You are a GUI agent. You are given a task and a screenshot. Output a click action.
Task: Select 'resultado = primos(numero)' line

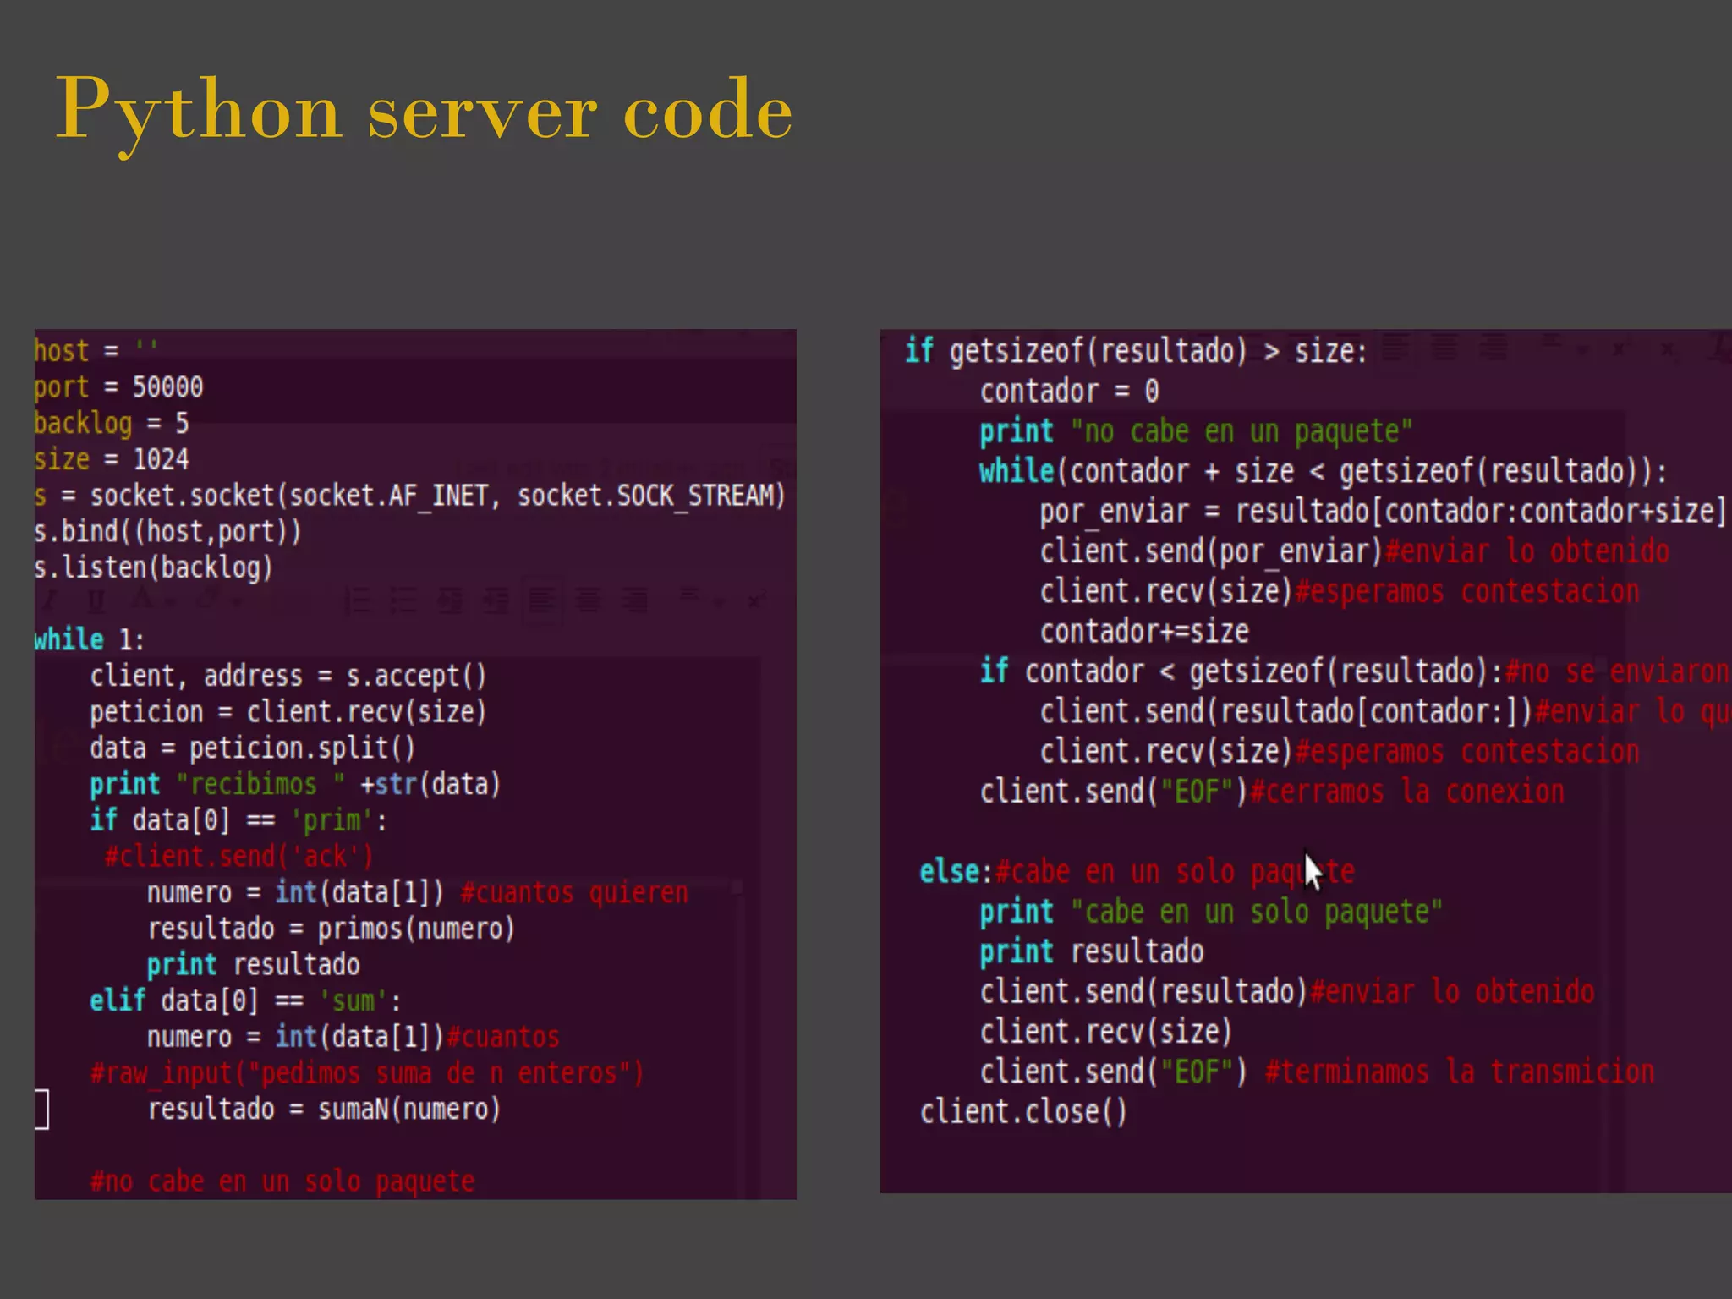coord(331,929)
